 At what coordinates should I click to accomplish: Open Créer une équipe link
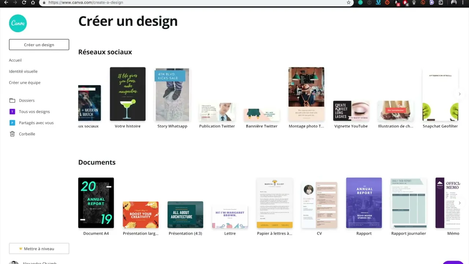[25, 82]
